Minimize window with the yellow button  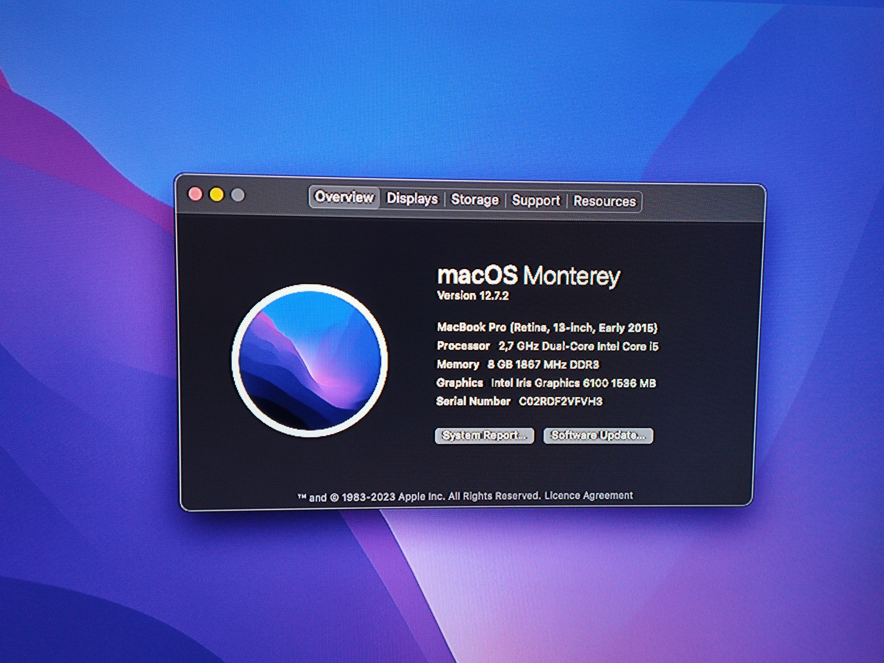coord(217,195)
